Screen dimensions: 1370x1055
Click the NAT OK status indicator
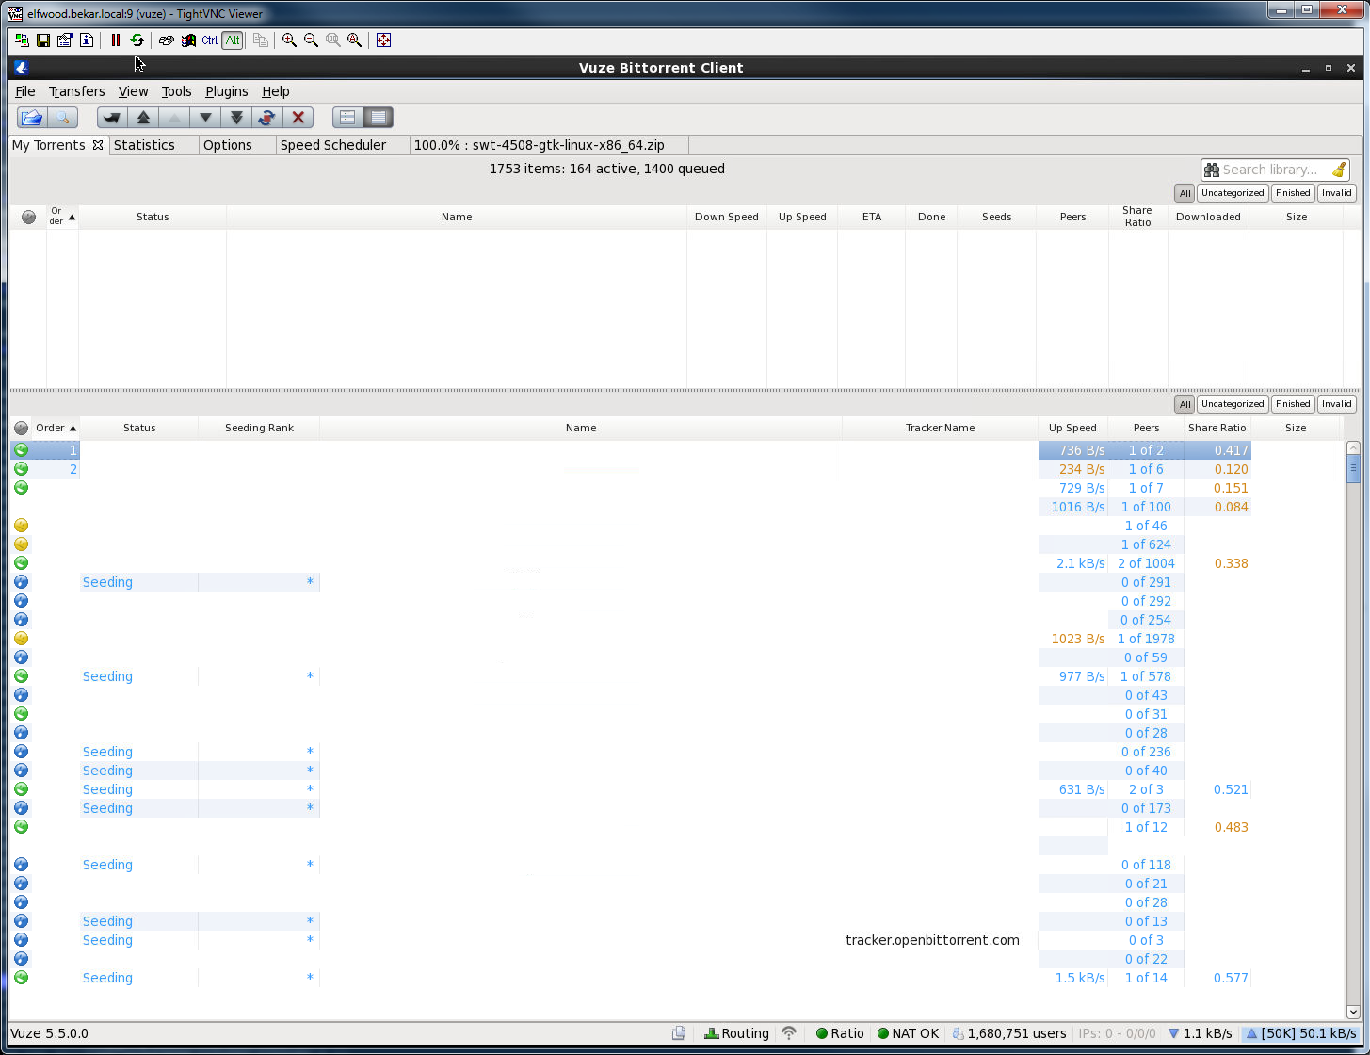(x=908, y=1033)
